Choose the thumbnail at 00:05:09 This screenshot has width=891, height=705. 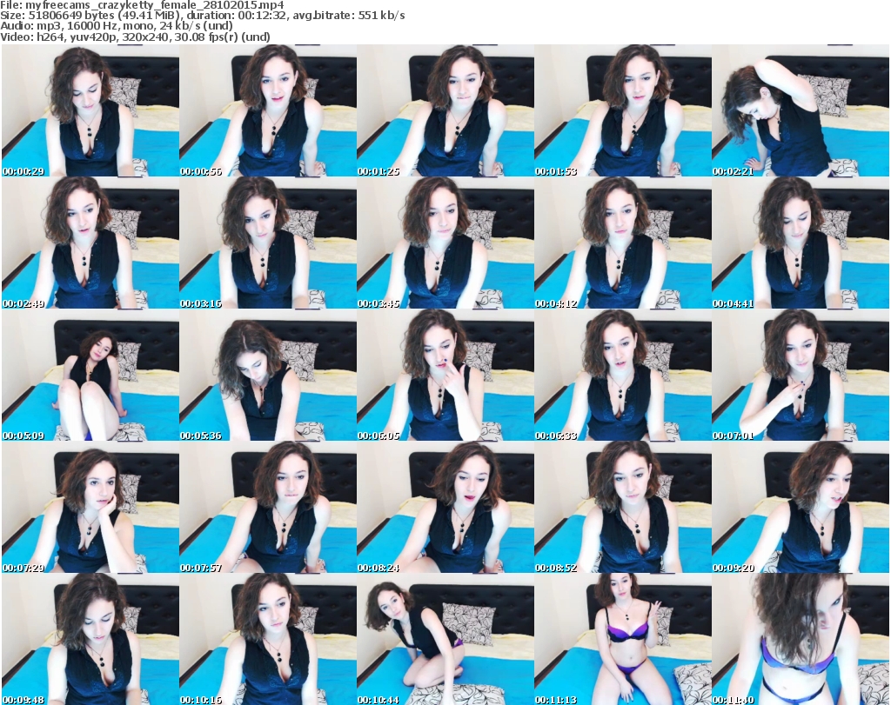90,376
